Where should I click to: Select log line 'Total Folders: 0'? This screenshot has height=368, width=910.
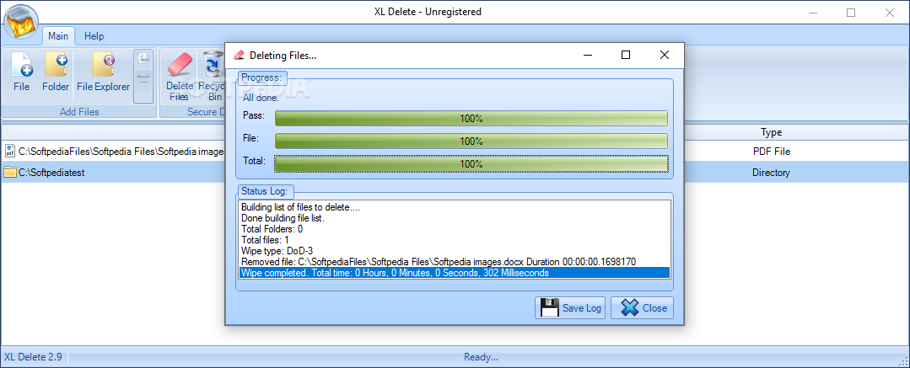[x=455, y=229]
